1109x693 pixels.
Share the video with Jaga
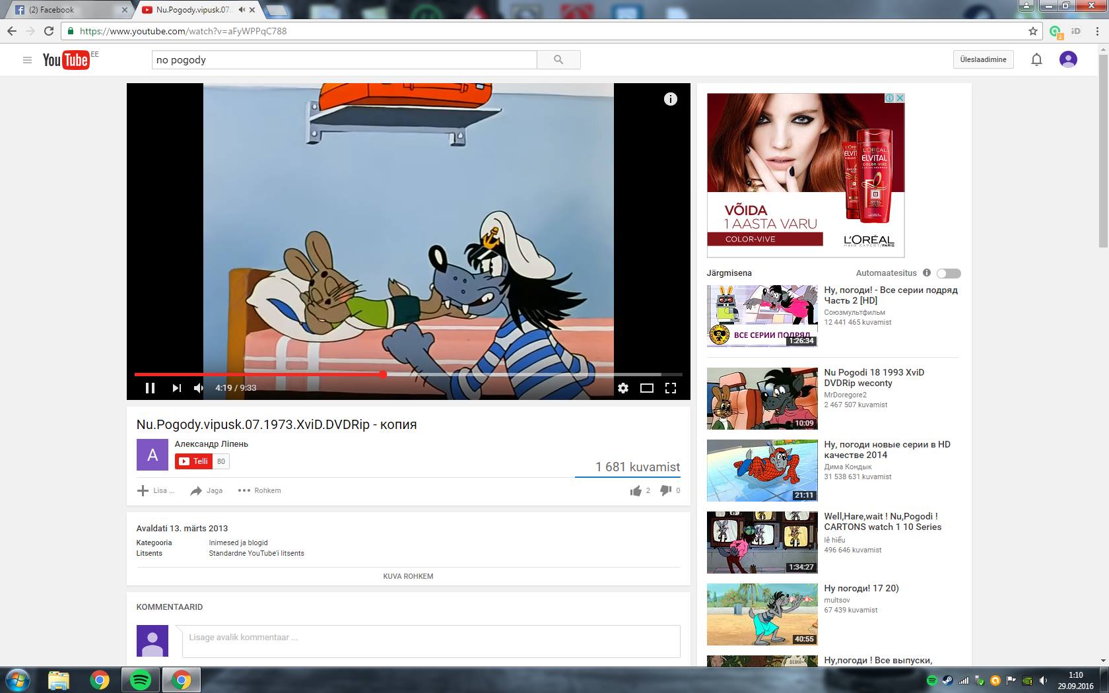(x=206, y=490)
